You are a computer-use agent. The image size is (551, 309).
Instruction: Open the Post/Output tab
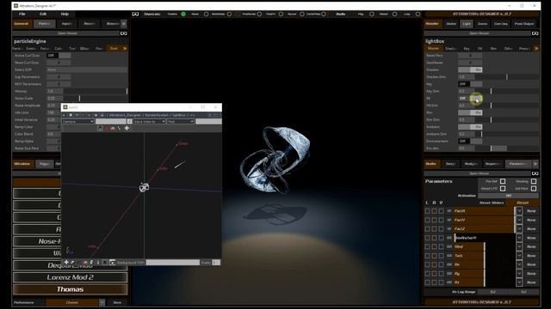(x=524, y=23)
